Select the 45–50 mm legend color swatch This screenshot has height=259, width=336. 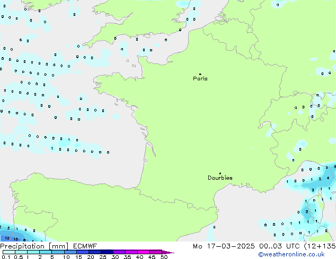click(156, 252)
